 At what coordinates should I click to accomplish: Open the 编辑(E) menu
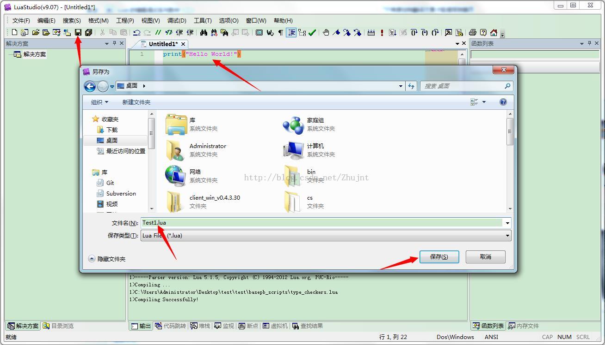(46, 20)
